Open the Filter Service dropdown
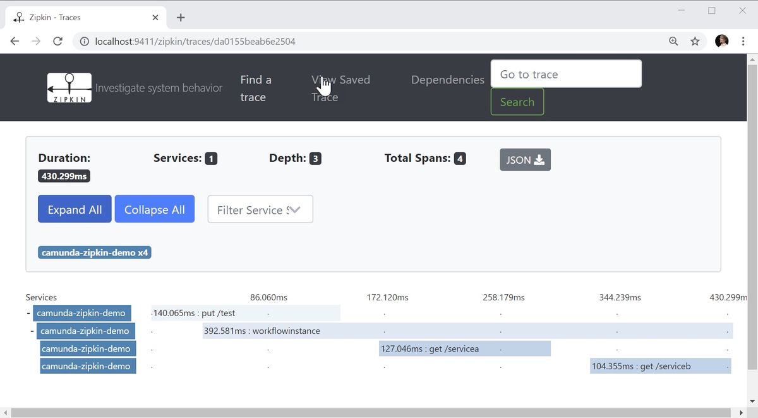758x418 pixels. [x=260, y=209]
